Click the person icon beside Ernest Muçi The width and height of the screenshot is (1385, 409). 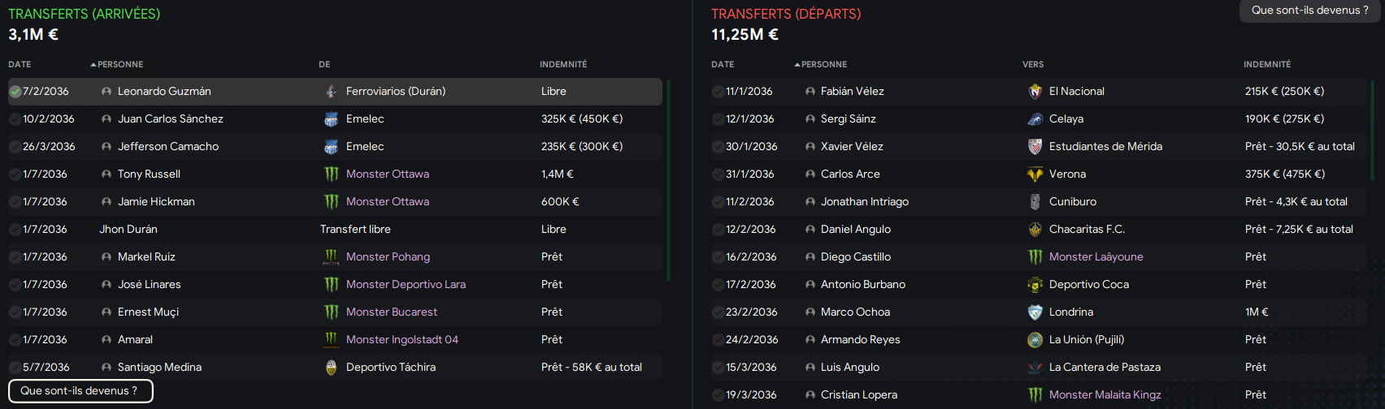pos(106,312)
